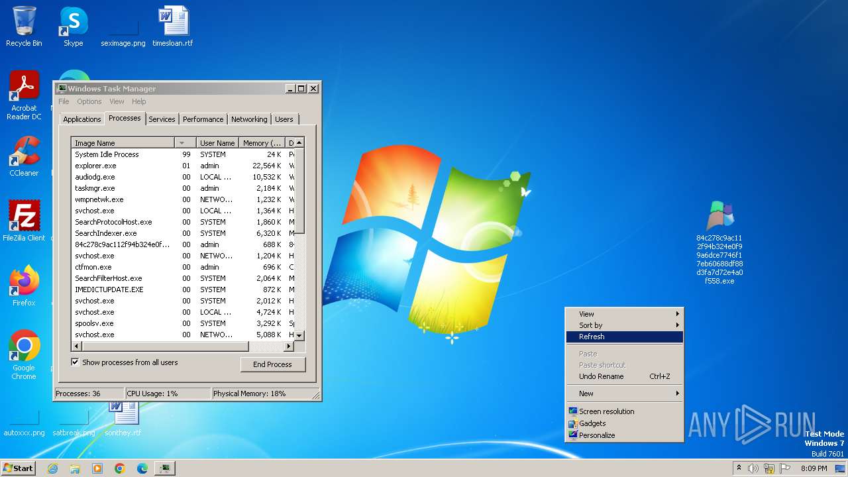The width and height of the screenshot is (848, 477).
Task: Select the SearchIndexer.exe process
Action: [183, 233]
